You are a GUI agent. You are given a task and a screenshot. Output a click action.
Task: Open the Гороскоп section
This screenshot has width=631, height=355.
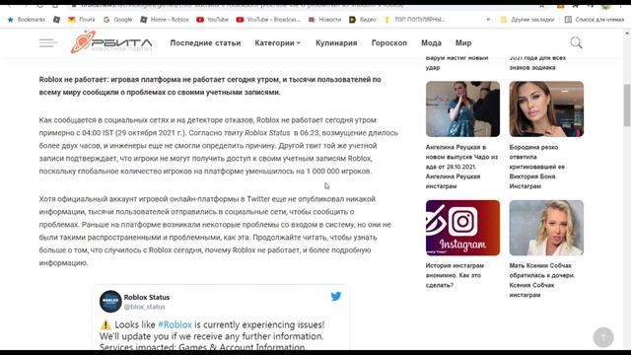coord(389,42)
